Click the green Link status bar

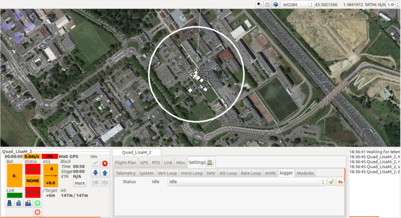pyautogui.click(x=15, y=195)
